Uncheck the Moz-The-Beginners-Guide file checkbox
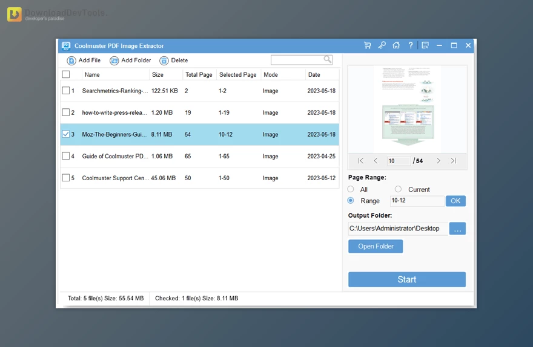The width and height of the screenshot is (533, 347). (66, 134)
